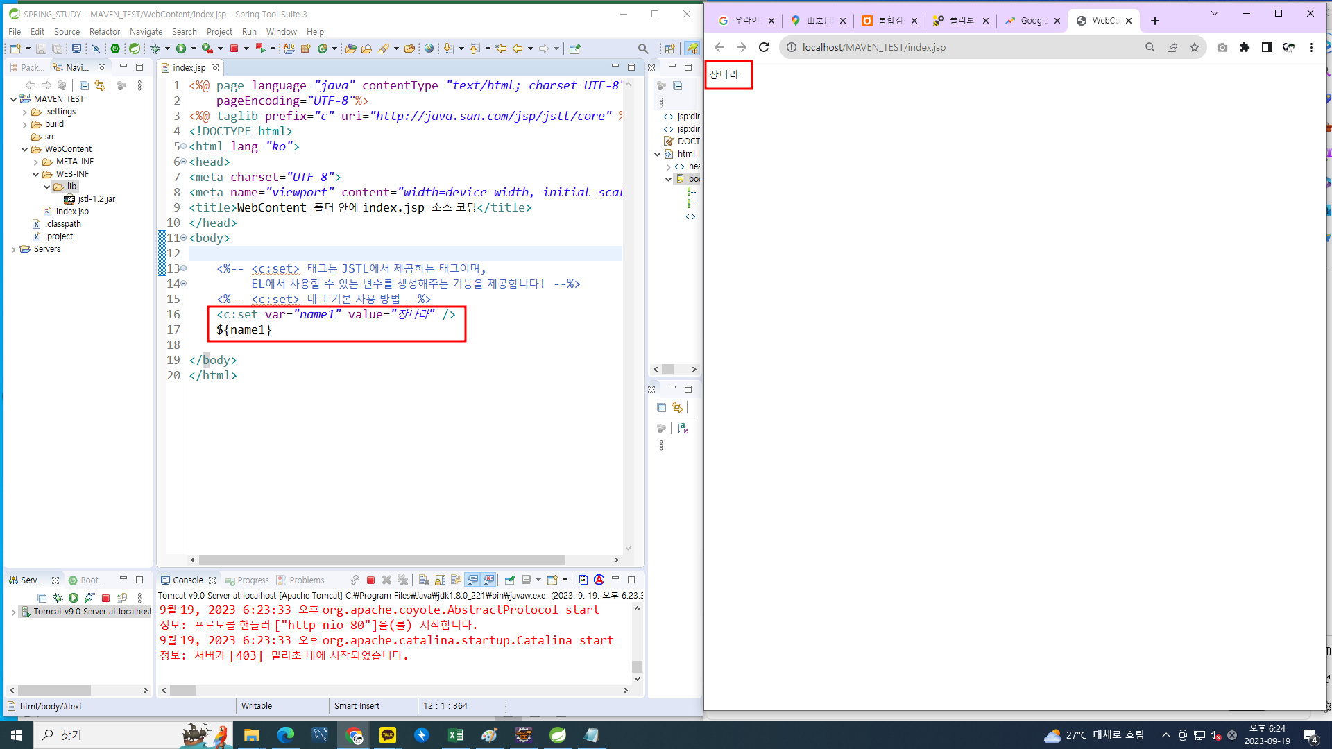The width and height of the screenshot is (1332, 749).
Task: Open the Refactor menu
Action: pos(104,32)
